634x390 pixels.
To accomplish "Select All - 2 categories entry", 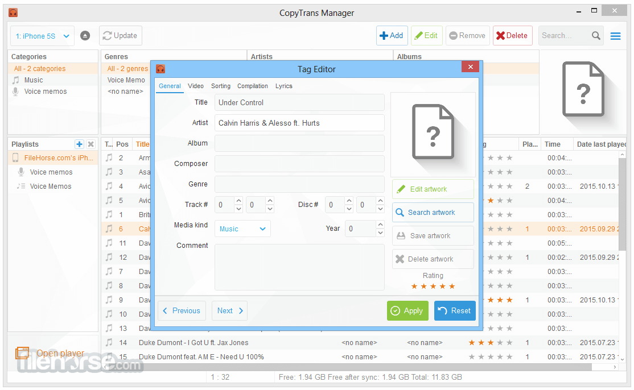I will 40,69.
